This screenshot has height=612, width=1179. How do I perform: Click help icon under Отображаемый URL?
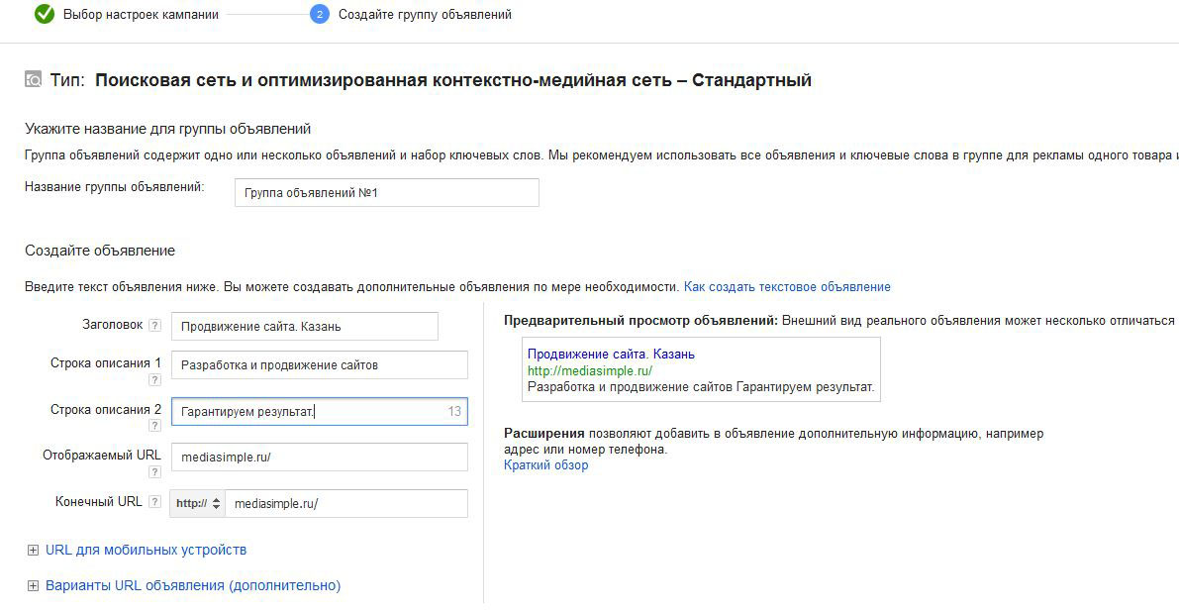click(x=154, y=471)
